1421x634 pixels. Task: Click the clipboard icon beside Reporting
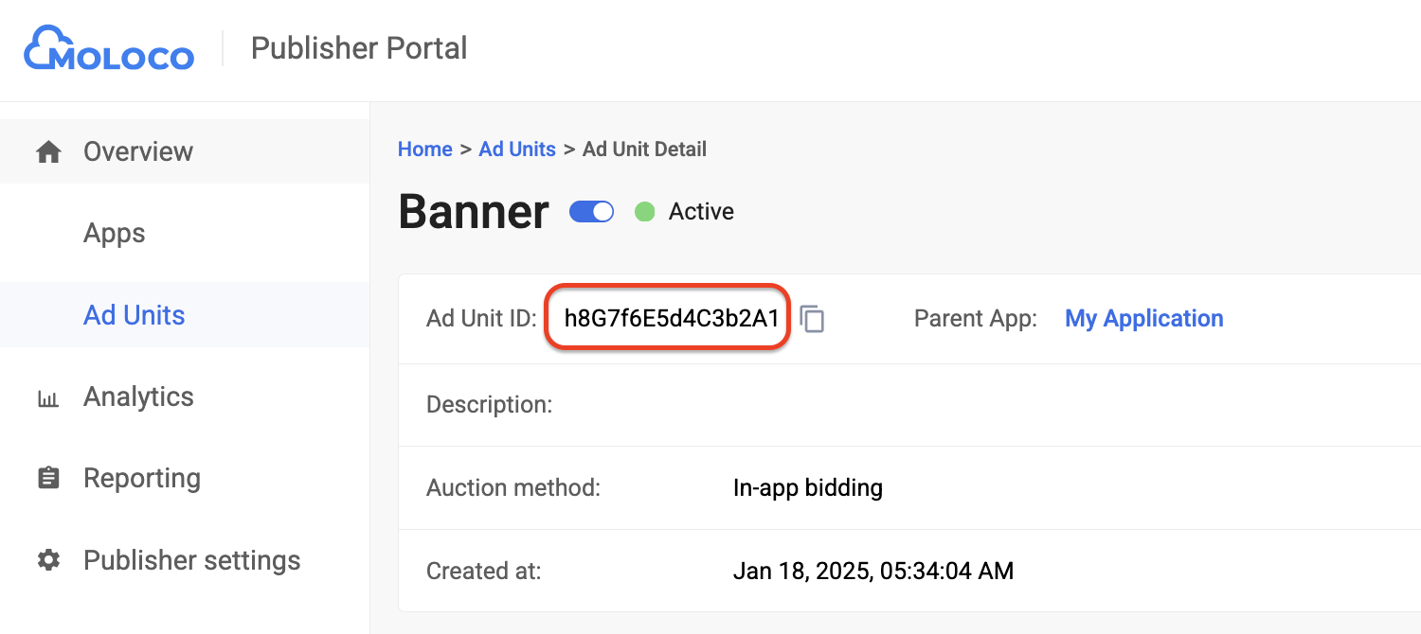(48, 479)
